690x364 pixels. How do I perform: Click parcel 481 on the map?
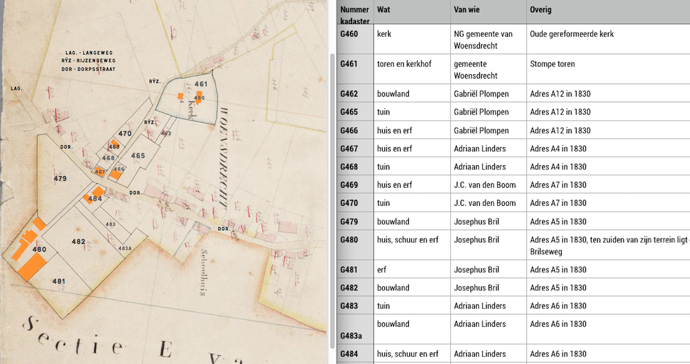(59, 281)
